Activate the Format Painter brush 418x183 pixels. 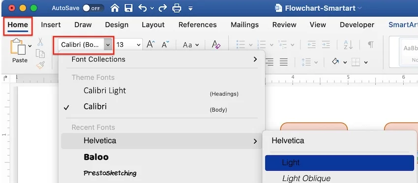click(x=40, y=65)
